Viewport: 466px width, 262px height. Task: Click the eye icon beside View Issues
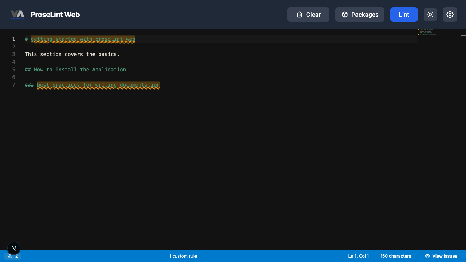tap(427, 256)
